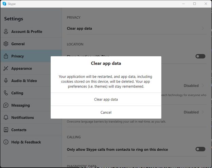Click the Audio & Video microphone icon
The height and width of the screenshot is (168, 212).
pos(6,81)
